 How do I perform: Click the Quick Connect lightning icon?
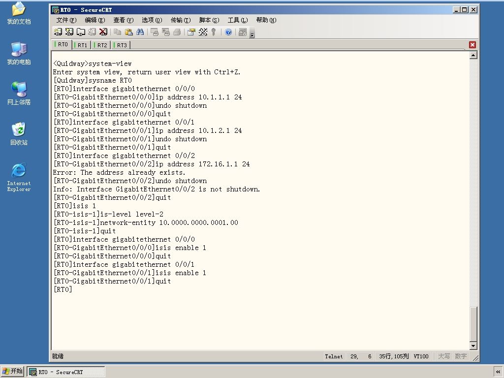coord(69,32)
